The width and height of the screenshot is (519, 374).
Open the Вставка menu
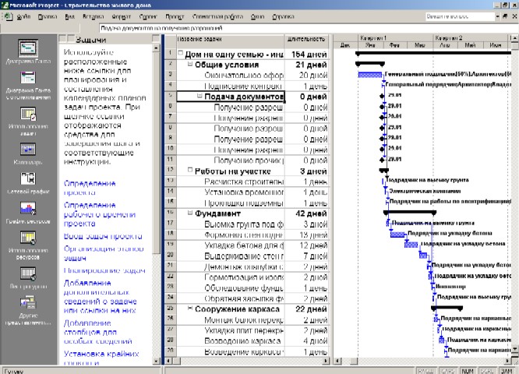click(x=93, y=16)
